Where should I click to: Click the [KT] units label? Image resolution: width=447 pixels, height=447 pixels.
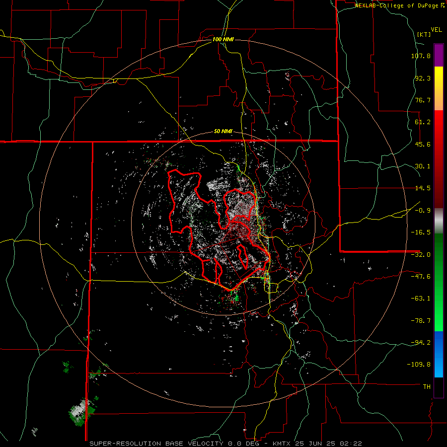(424, 34)
